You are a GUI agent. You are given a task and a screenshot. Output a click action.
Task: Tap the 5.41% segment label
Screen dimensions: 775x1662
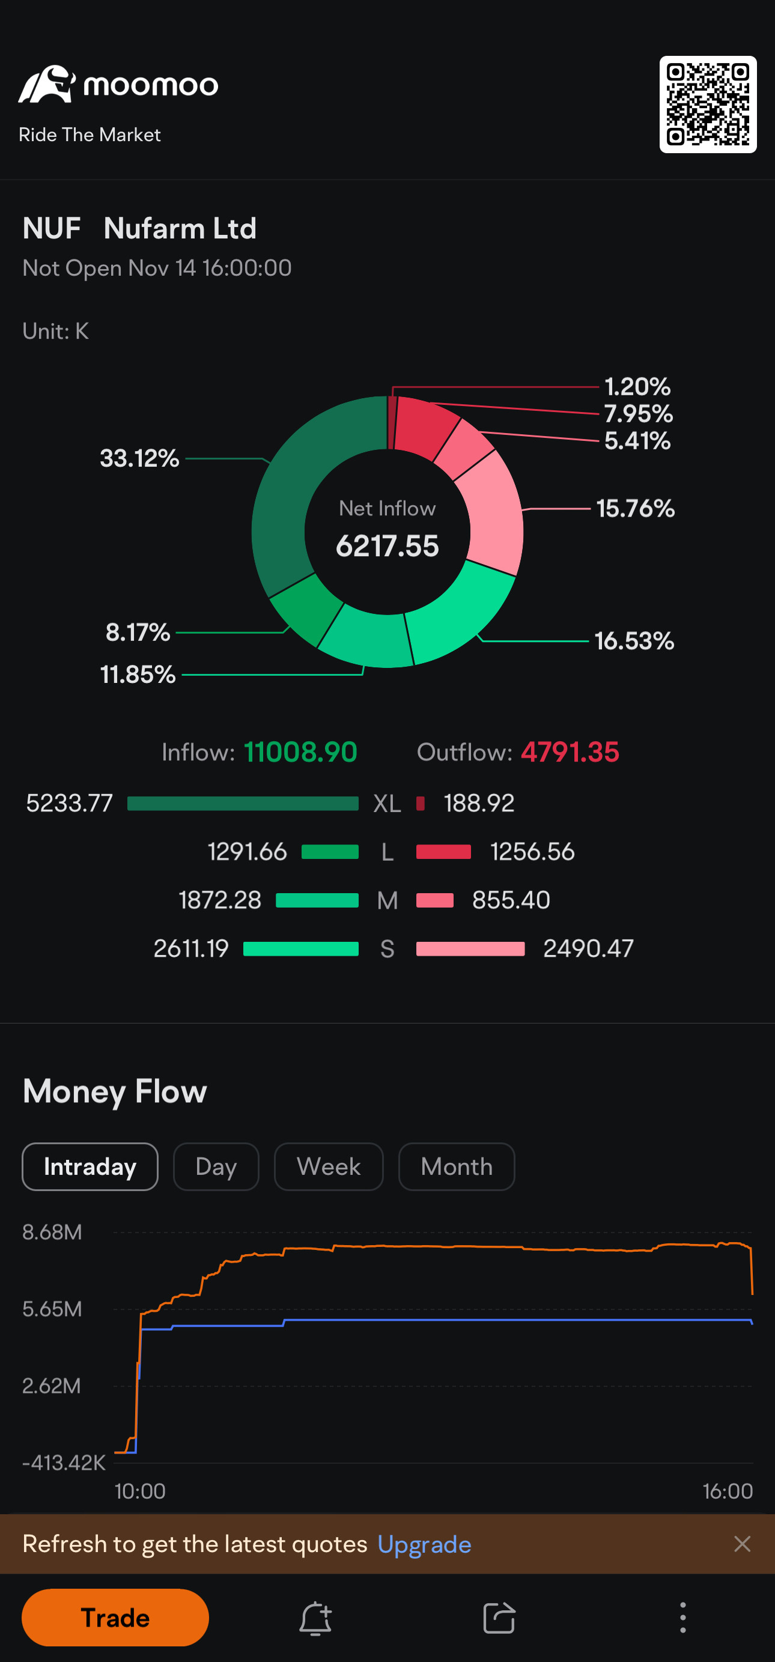point(637,441)
